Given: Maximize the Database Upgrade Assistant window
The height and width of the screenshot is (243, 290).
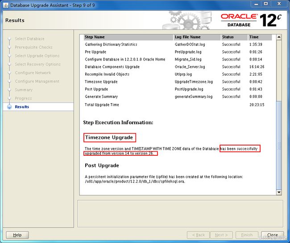Looking at the screenshot, I should click(266, 4).
